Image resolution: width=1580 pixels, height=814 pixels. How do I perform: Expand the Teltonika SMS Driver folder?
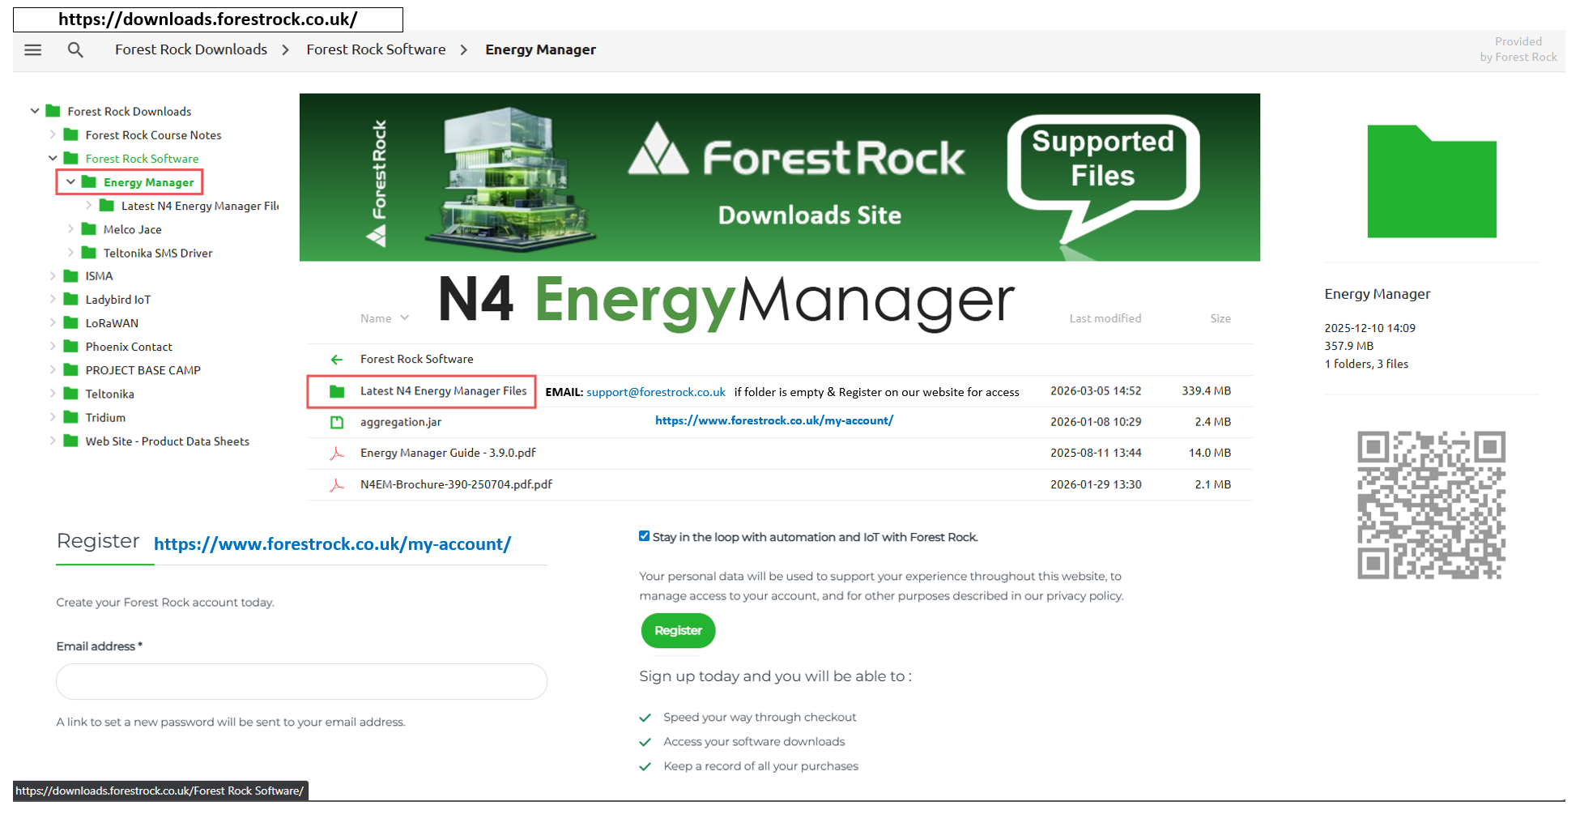(70, 253)
